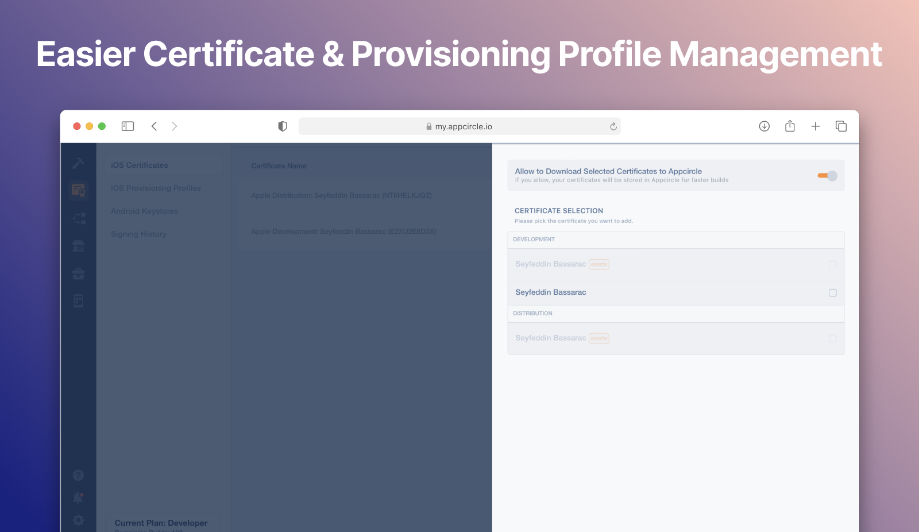
Task: Open the help question mark icon
Action: coord(79,475)
